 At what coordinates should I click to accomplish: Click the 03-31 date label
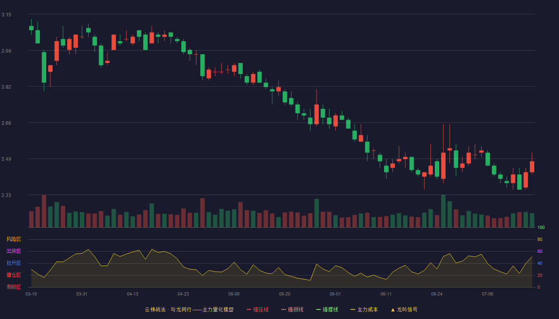pos(82,294)
